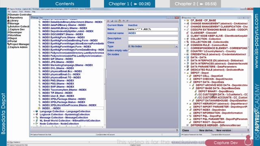Expand the Node Collection node
The height and width of the screenshot is (146, 260).
34,124
